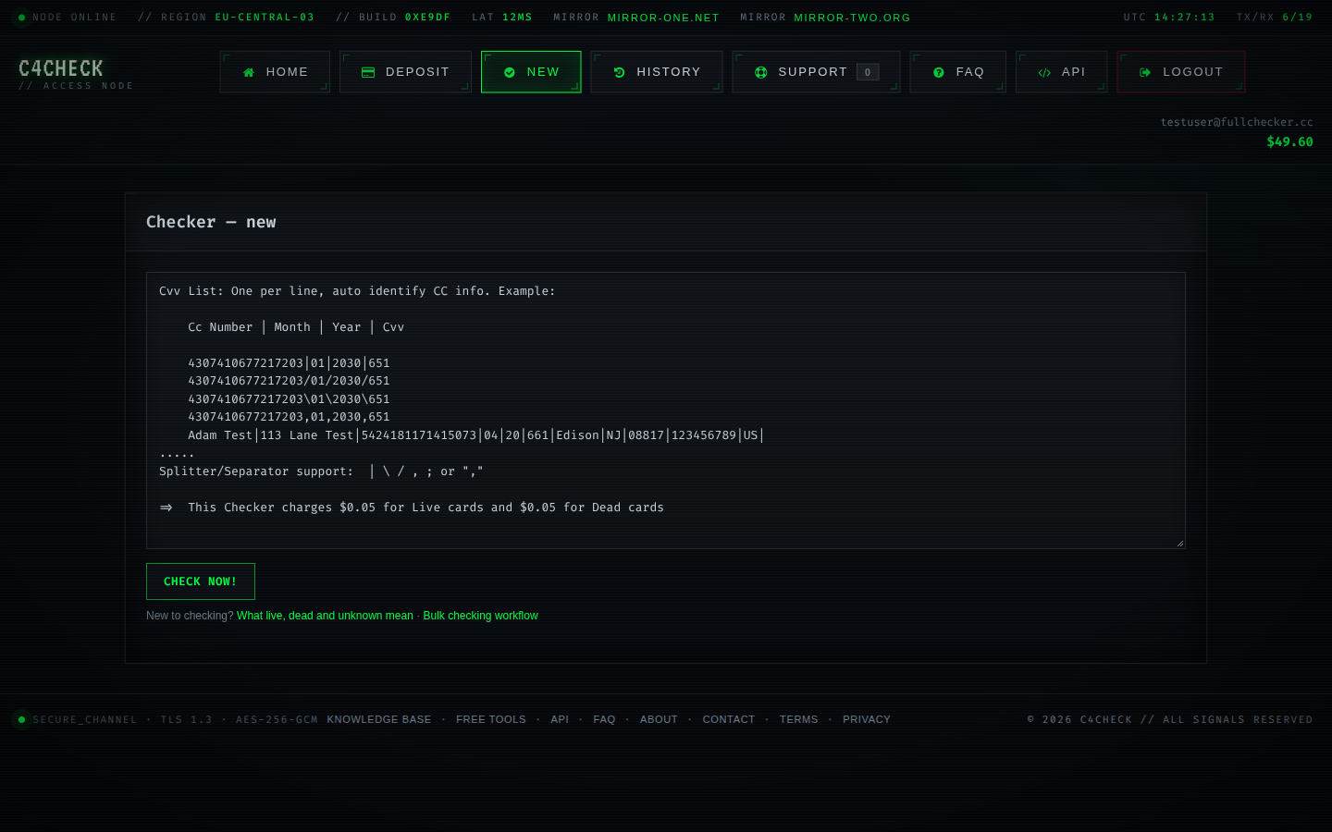Click the C4CHECK logo
This screenshot has width=1332, height=832.
[x=61, y=68]
